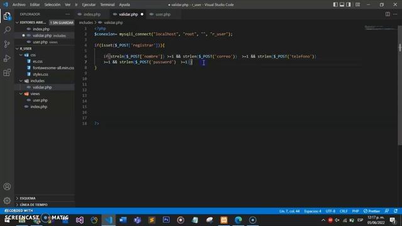The image size is (402, 226).
Task: Click the Explorer more actions ellipsis
Action: (68, 14)
